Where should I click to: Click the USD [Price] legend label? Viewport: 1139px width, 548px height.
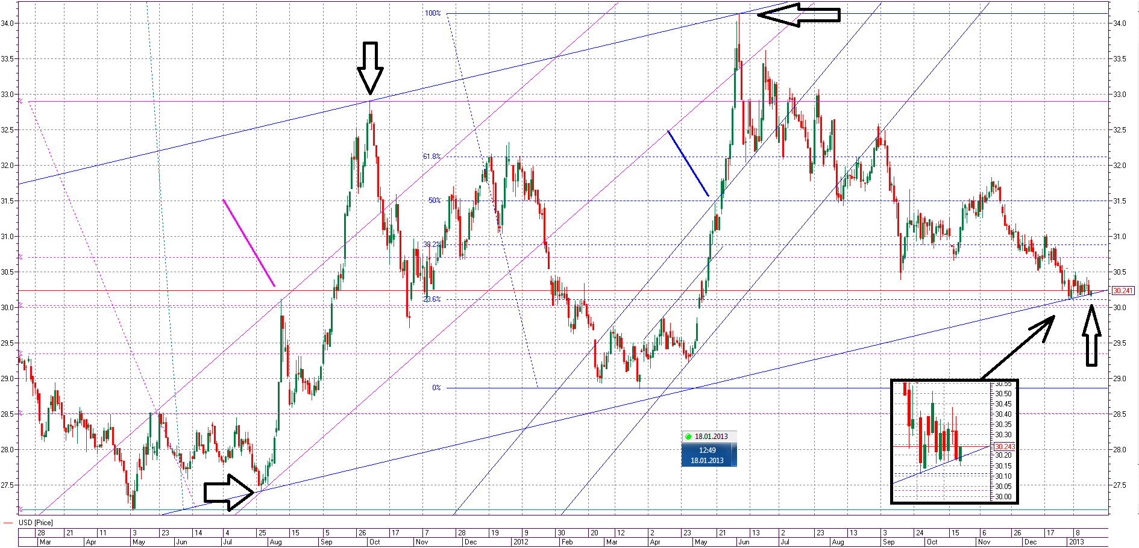pos(36,523)
